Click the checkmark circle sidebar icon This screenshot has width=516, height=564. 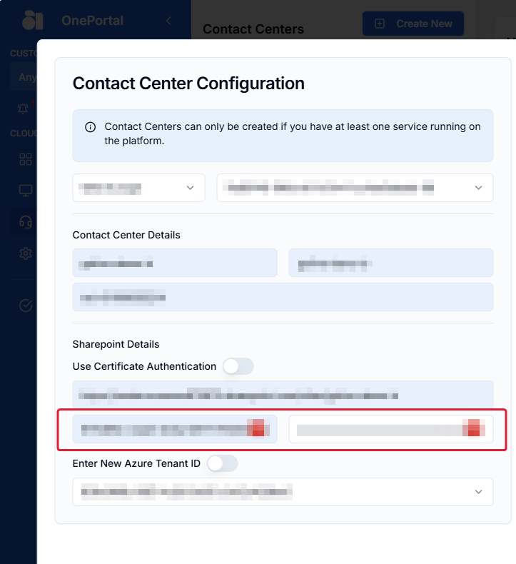26,306
